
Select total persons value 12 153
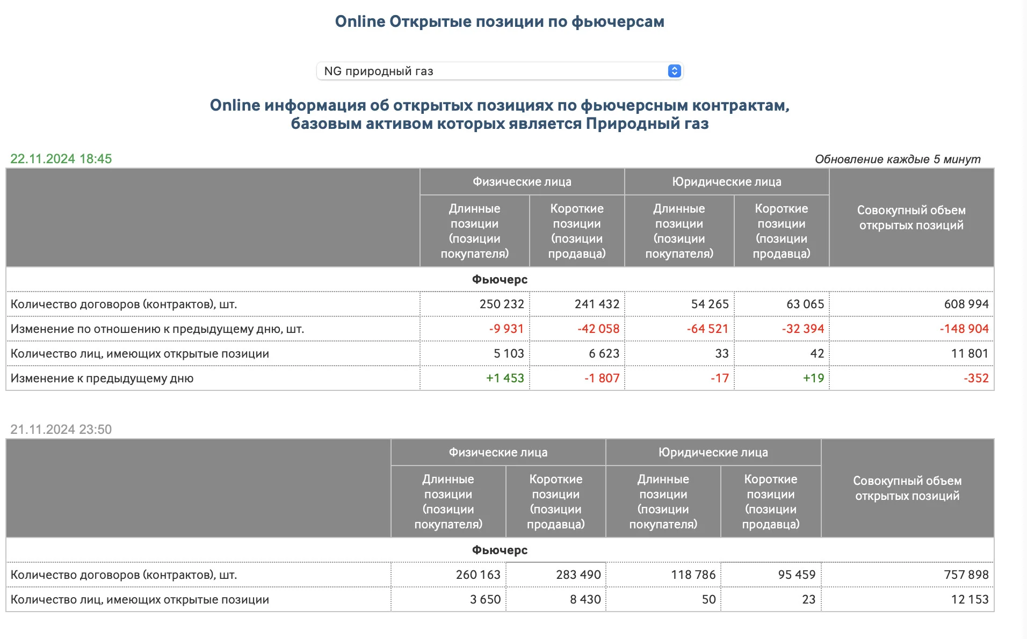coord(970,599)
